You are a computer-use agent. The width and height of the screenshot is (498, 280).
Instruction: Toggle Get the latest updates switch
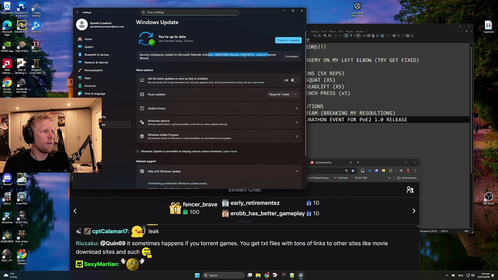[294, 80]
